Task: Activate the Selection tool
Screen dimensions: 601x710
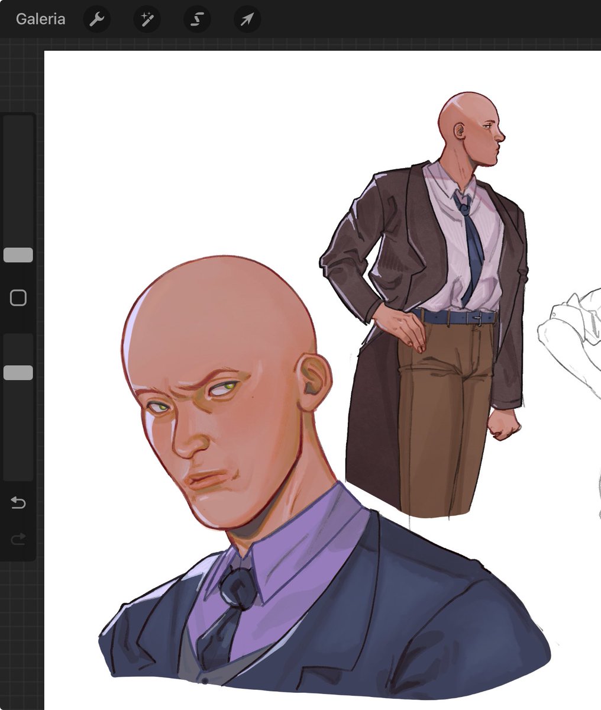Action: pyautogui.click(x=197, y=18)
